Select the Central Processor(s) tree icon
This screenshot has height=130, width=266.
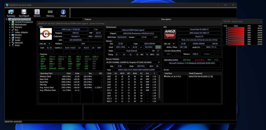13,22
